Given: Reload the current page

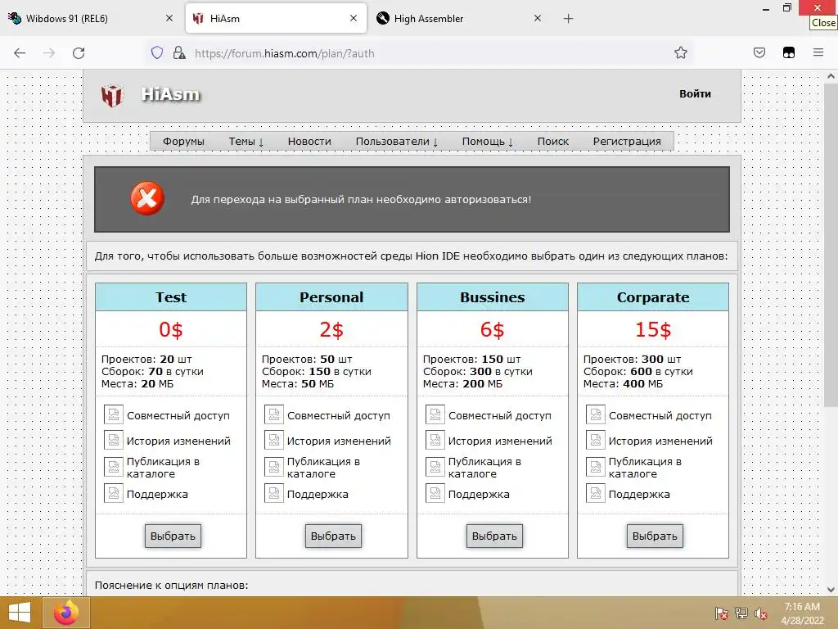Looking at the screenshot, I should [79, 53].
